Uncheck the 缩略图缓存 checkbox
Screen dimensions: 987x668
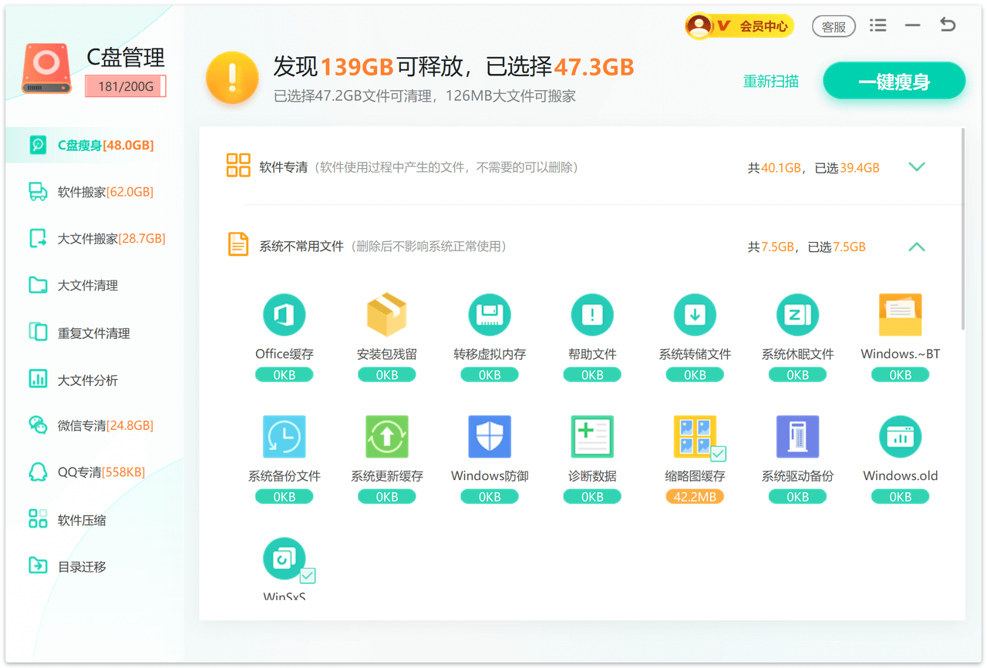pos(718,453)
